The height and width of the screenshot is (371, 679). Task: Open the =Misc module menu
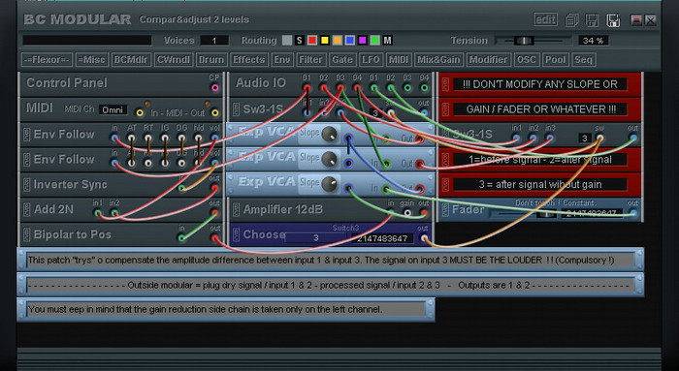(91, 60)
